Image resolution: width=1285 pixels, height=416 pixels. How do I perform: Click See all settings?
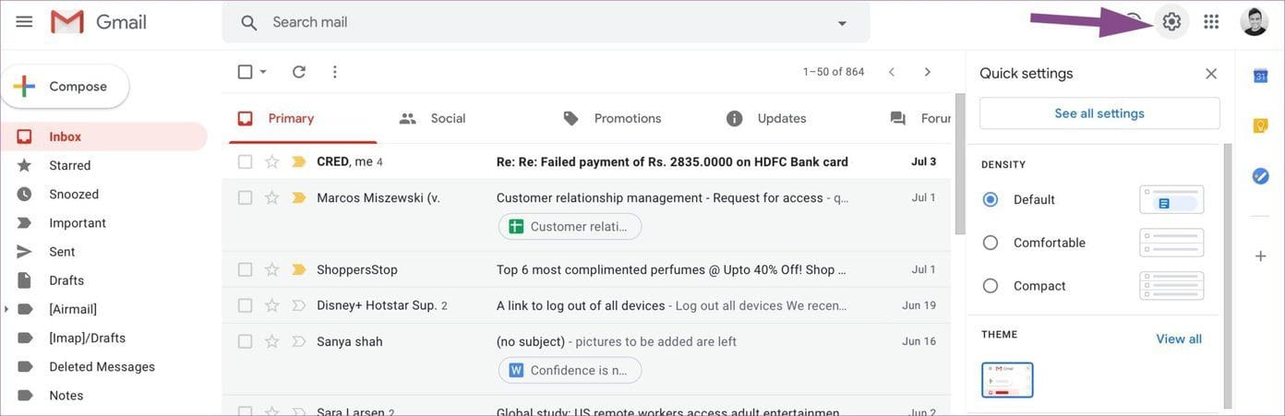click(x=1099, y=113)
